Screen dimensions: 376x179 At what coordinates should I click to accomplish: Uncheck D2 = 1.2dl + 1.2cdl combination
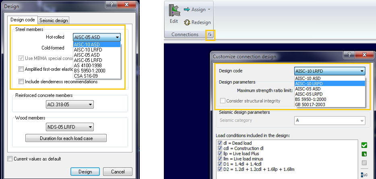coord(220,169)
